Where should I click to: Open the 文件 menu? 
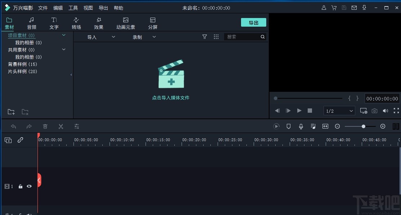point(43,8)
